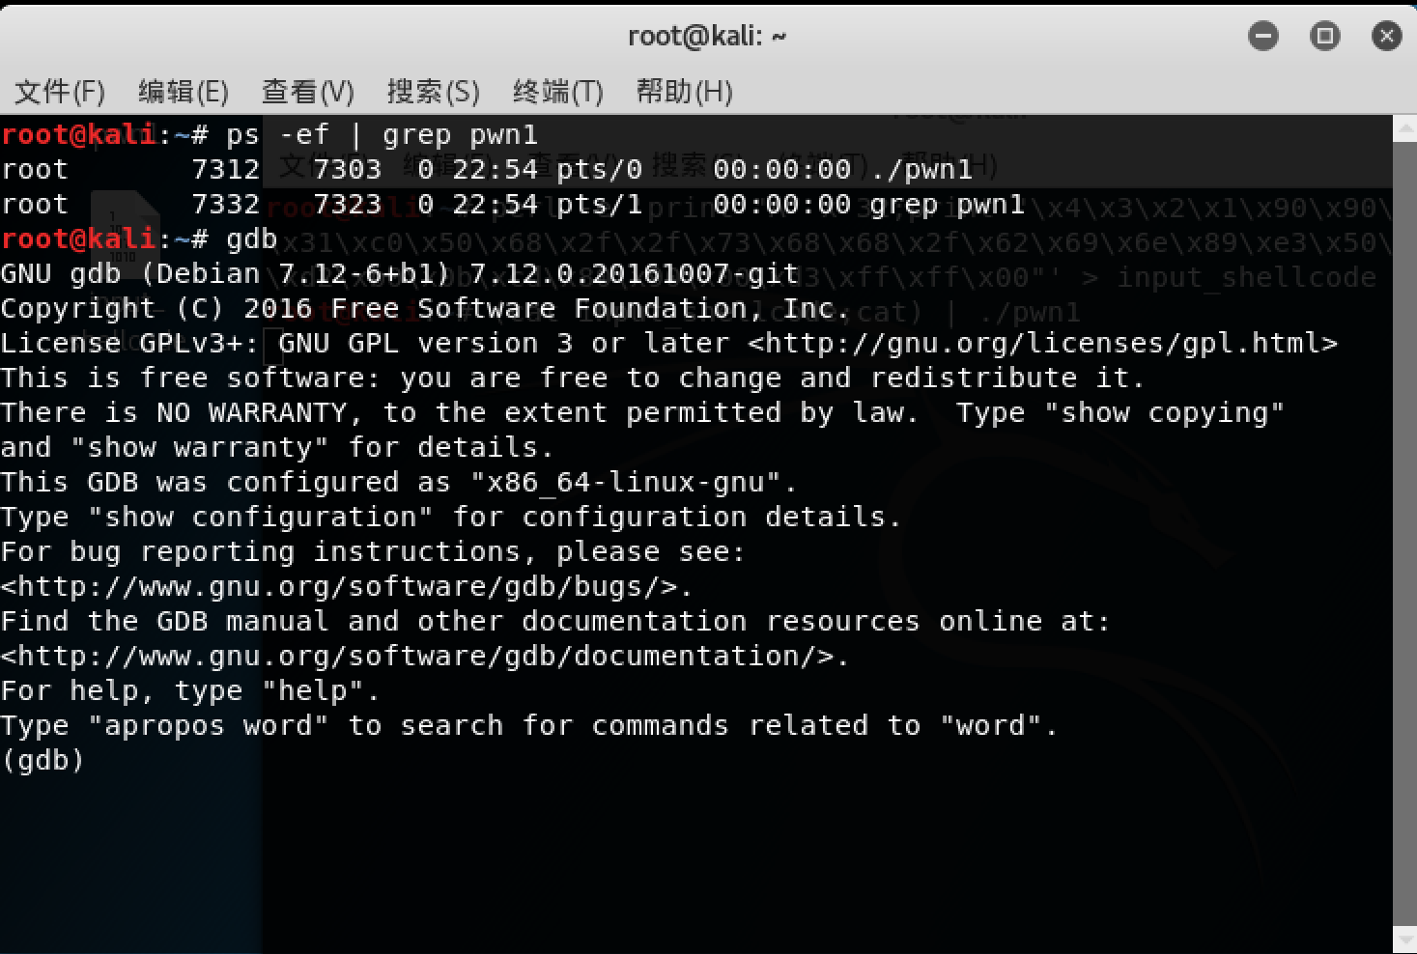
Task: Click parent PID 7303
Action: coord(348,170)
